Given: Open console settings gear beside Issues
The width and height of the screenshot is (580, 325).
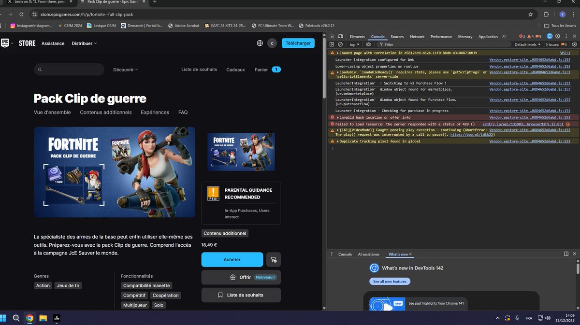Looking at the screenshot, I should click(574, 44).
